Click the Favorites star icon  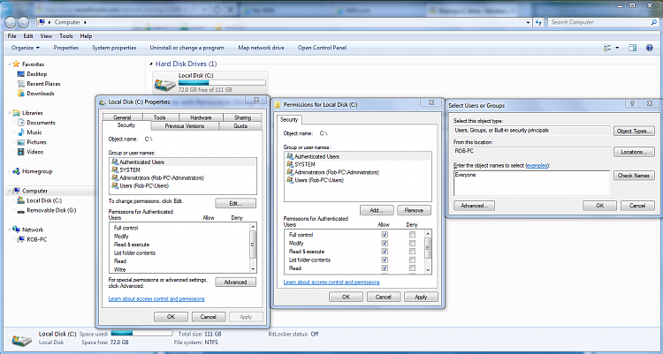pyautogui.click(x=16, y=64)
